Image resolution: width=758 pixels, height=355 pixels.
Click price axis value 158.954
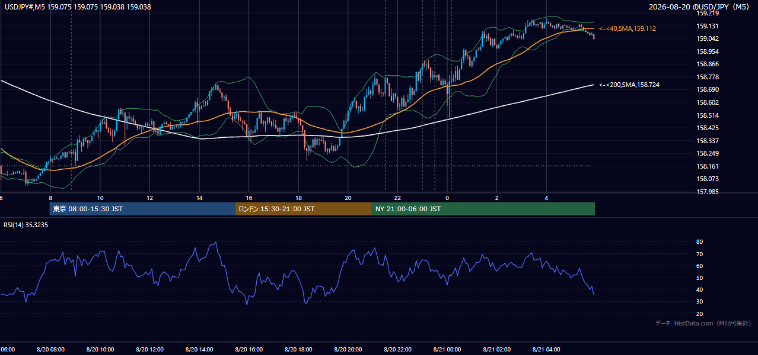(x=707, y=51)
